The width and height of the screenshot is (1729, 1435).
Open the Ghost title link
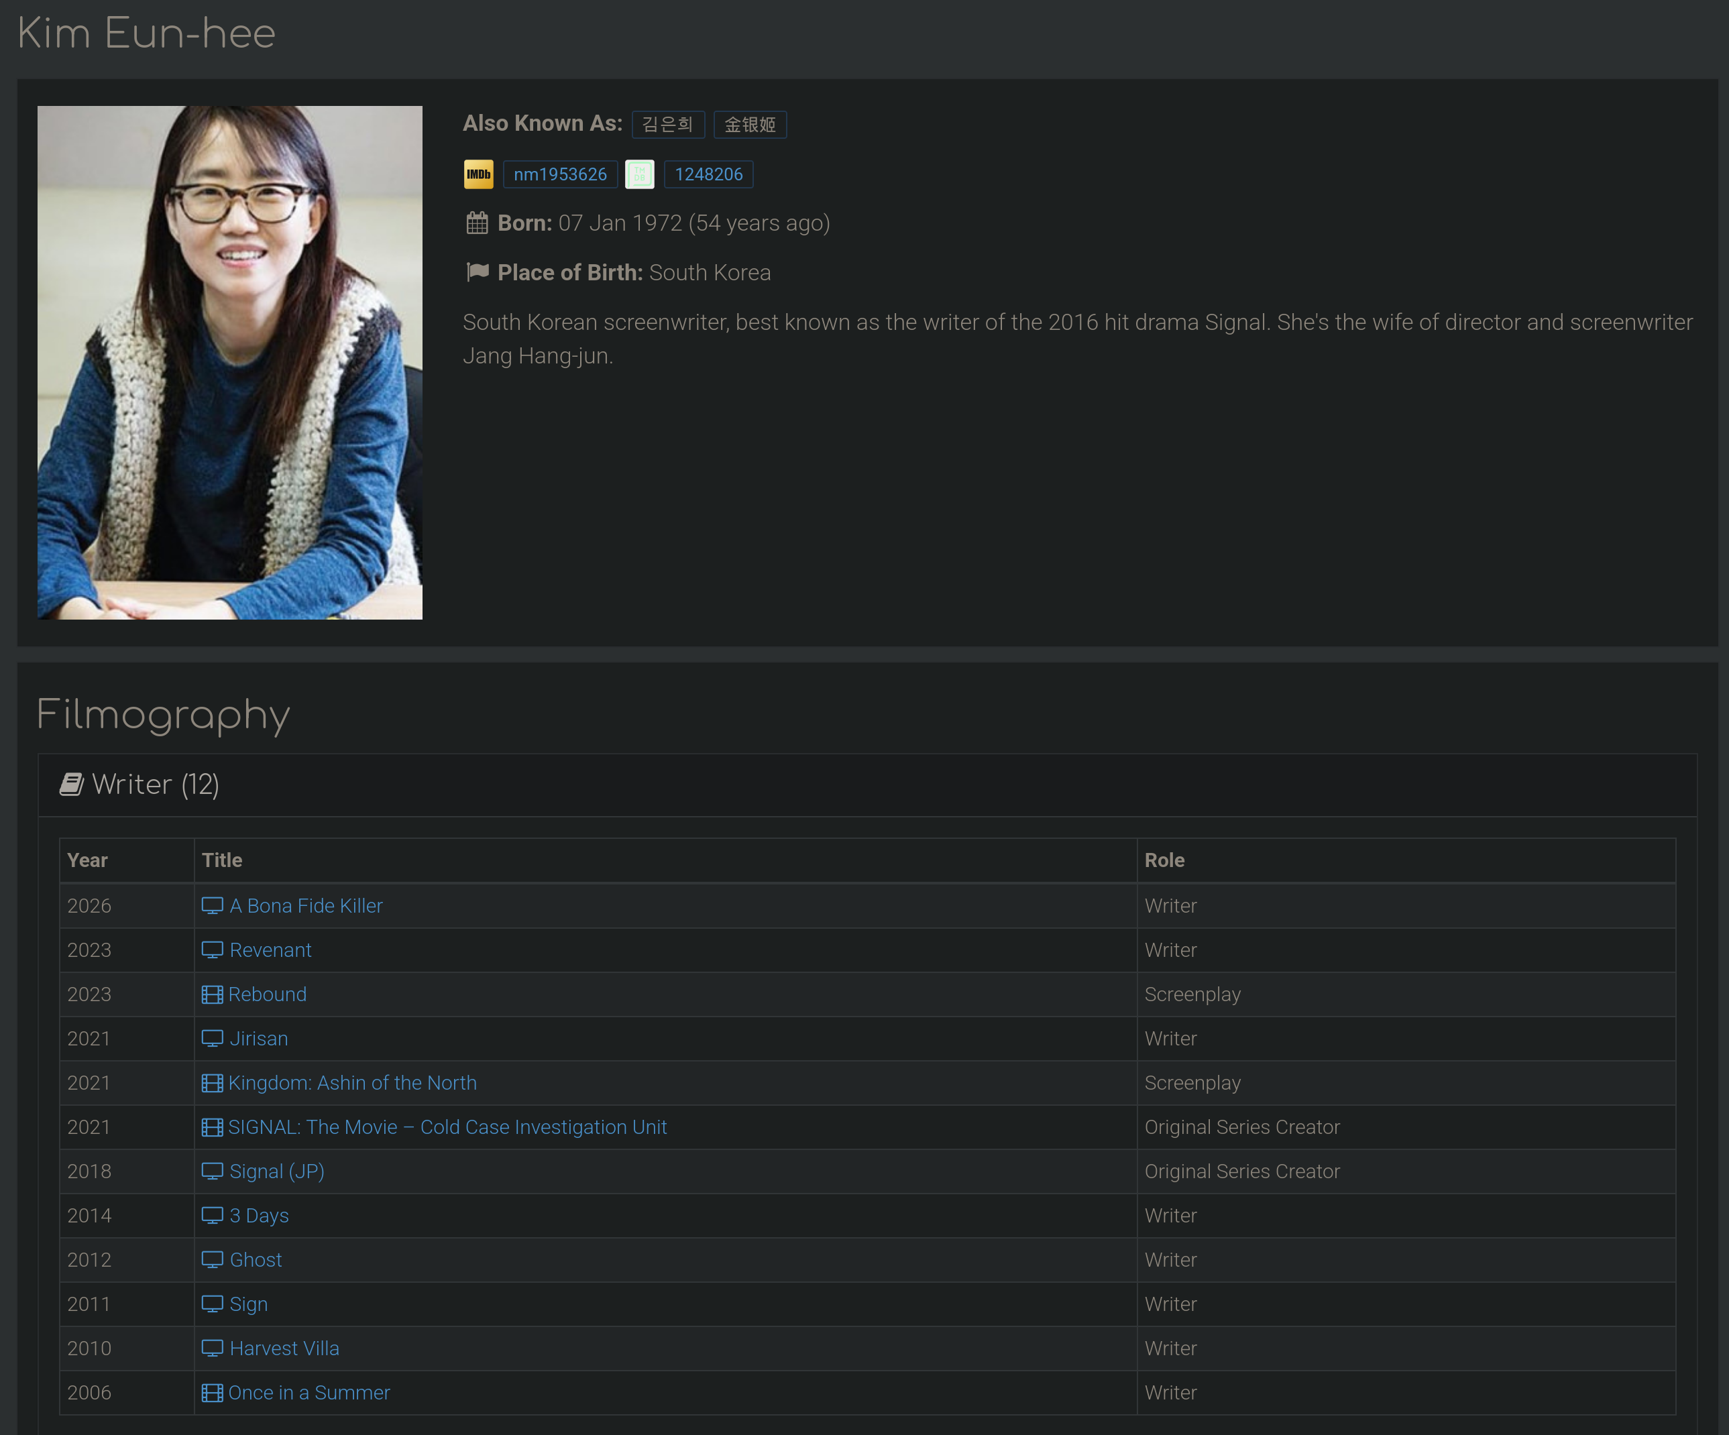[256, 1261]
